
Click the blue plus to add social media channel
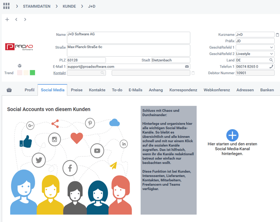pyautogui.click(x=232, y=135)
